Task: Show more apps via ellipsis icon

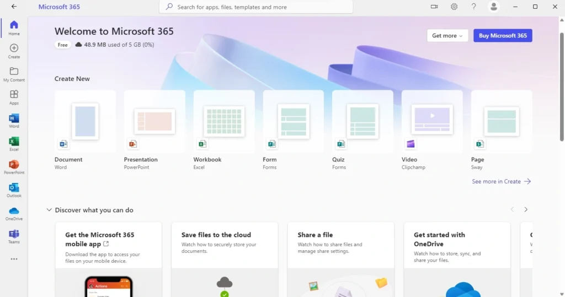Action: 14,259
